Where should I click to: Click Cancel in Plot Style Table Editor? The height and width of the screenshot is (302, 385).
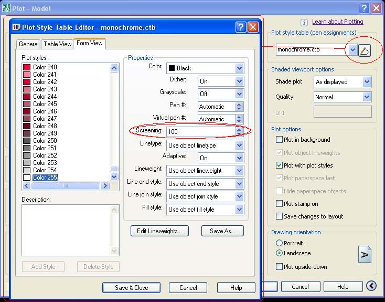pyautogui.click(x=188, y=287)
